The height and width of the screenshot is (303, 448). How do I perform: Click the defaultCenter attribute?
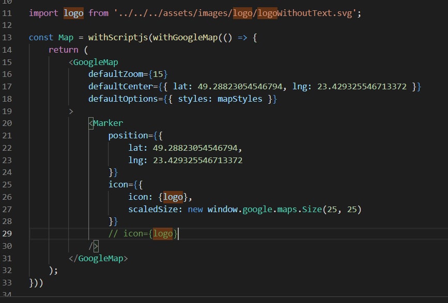tap(120, 86)
